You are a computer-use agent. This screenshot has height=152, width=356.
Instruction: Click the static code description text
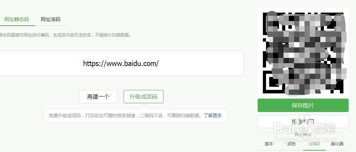click(x=66, y=35)
